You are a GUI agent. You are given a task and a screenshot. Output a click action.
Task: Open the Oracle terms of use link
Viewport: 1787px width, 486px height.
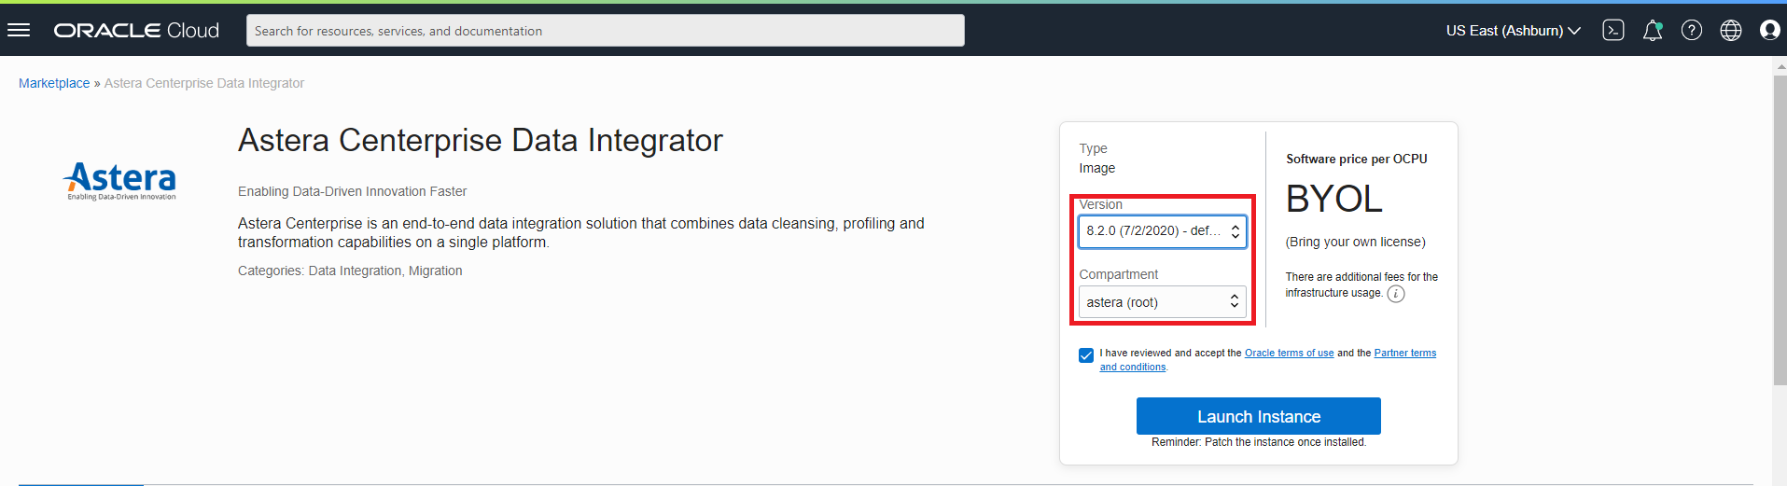pos(1289,353)
